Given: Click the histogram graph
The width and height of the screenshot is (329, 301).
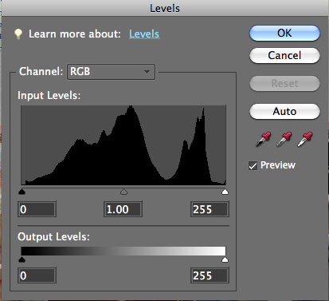Looking at the screenshot, I should click(123, 145).
